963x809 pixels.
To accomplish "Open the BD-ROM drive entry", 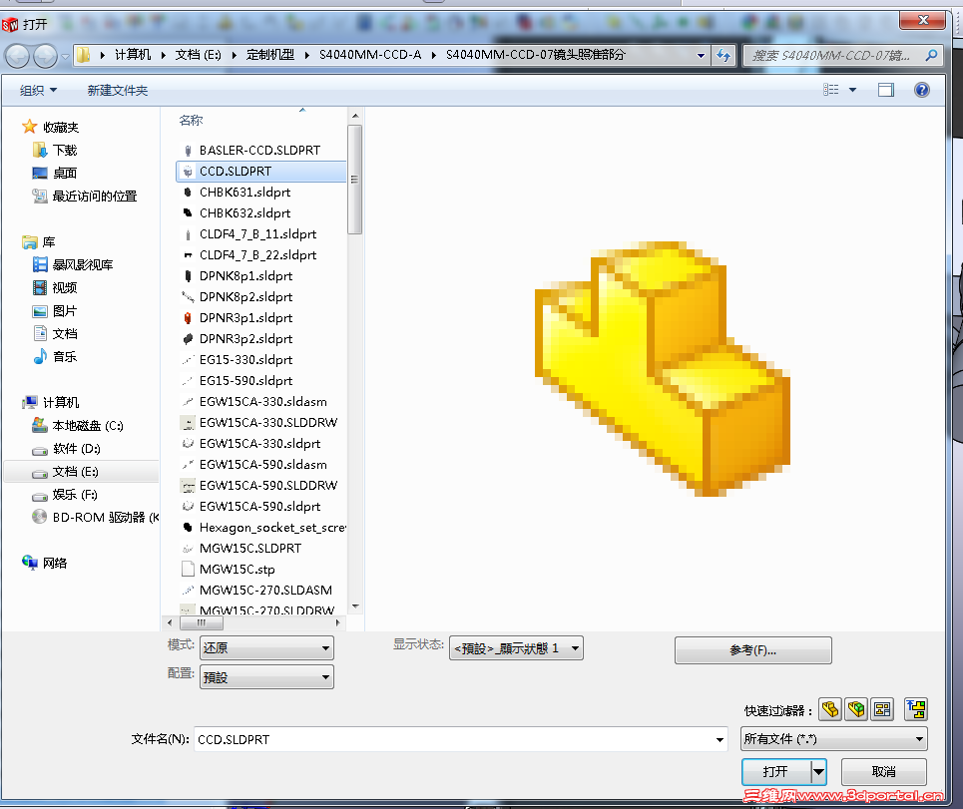I will click(95, 518).
